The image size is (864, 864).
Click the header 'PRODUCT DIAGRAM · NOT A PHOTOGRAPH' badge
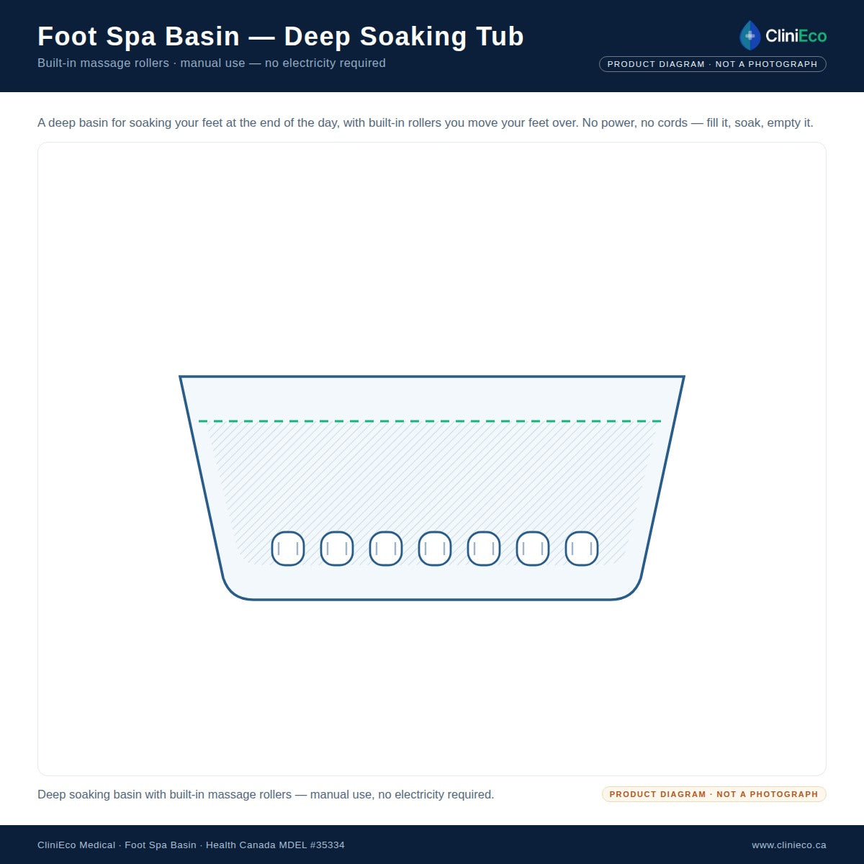tap(713, 64)
